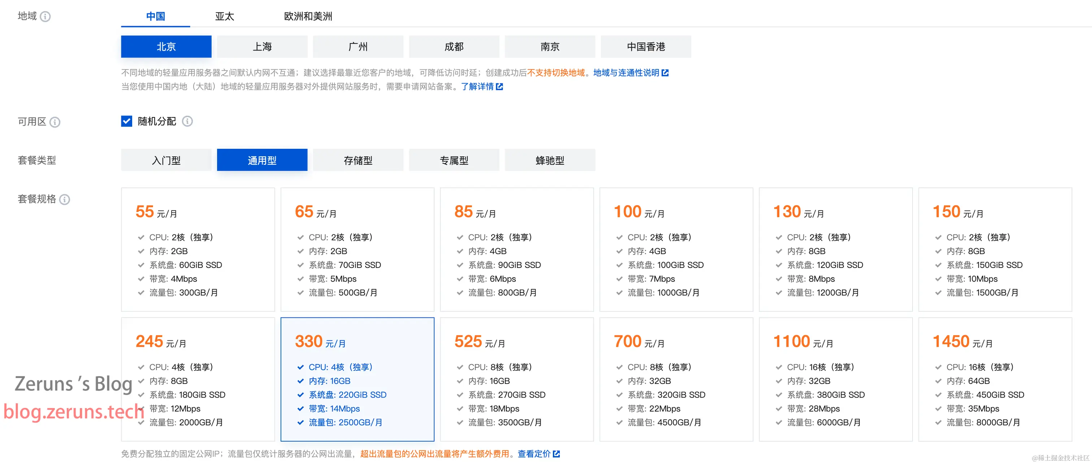The height and width of the screenshot is (464, 1092).
Task: Pick the 1450 元/月 plan card
Action: point(994,379)
